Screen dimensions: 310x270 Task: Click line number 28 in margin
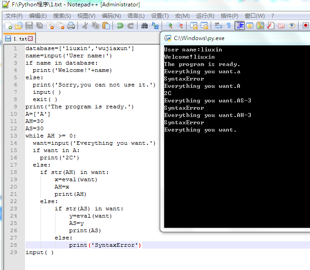[14, 245]
